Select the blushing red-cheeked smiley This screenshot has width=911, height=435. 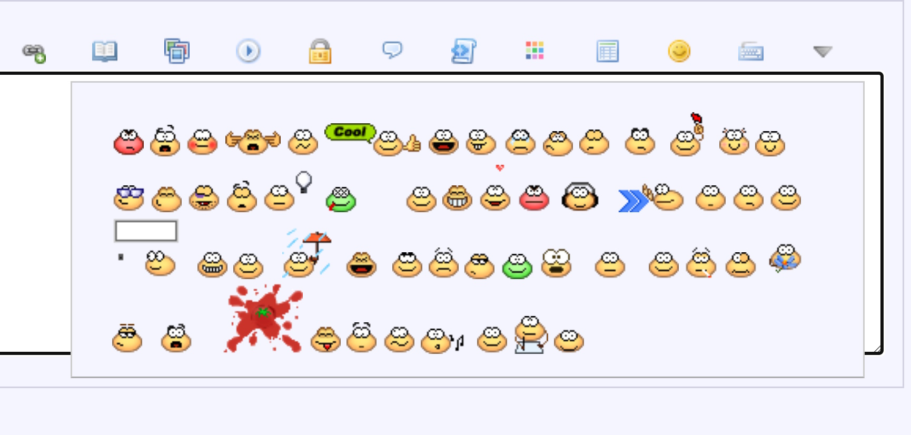pos(202,142)
